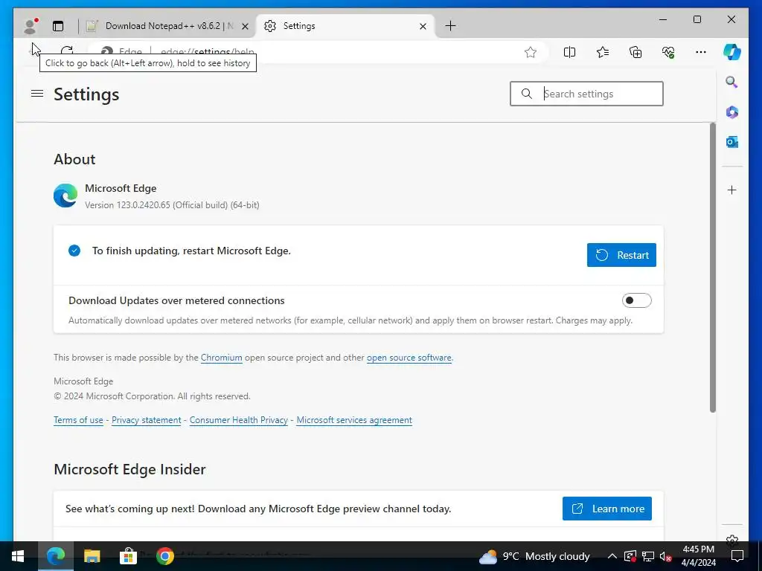Click the magnifier icon in search settings
This screenshot has width=762, height=571.
pyautogui.click(x=526, y=94)
